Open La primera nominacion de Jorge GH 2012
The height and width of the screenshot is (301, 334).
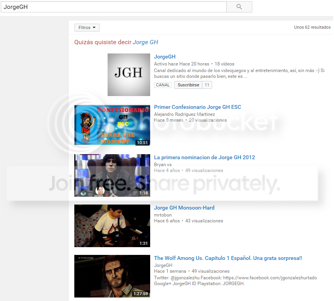204,157
